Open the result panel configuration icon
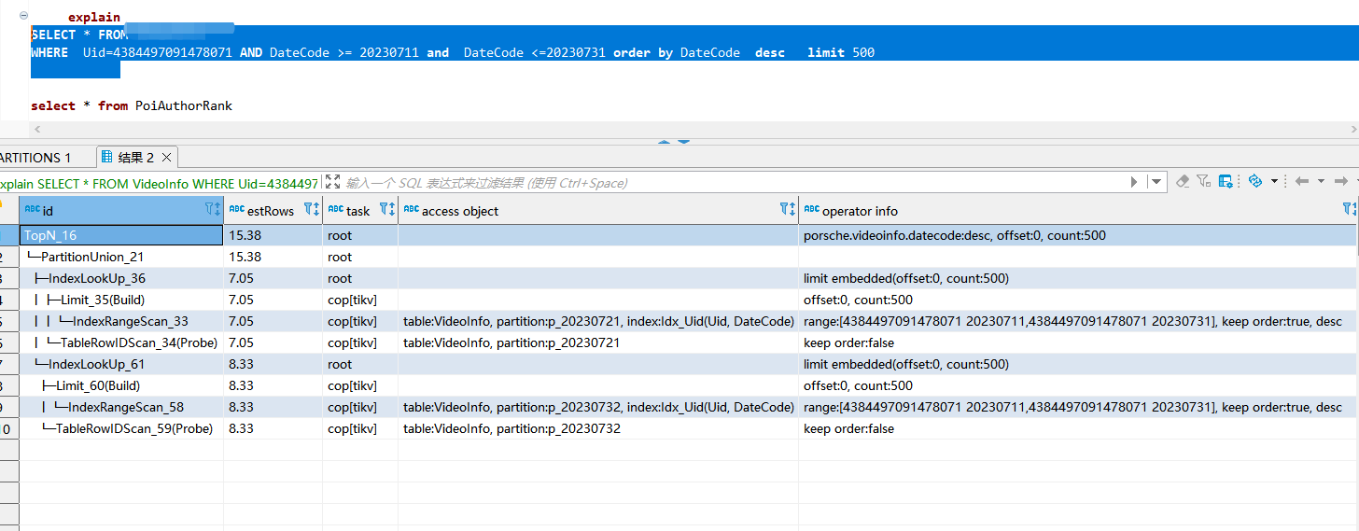1359x531 pixels. pos(1226,181)
